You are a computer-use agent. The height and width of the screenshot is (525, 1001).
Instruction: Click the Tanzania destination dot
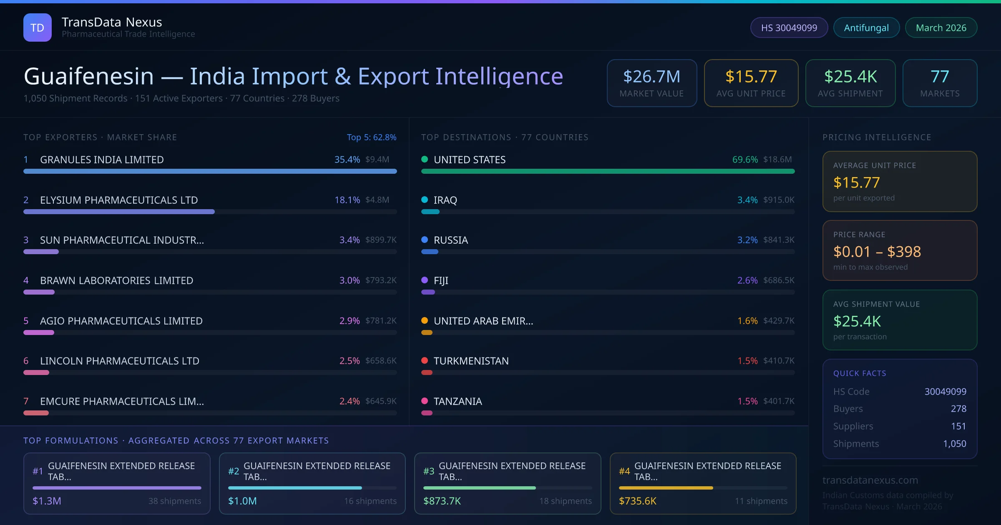pos(425,401)
